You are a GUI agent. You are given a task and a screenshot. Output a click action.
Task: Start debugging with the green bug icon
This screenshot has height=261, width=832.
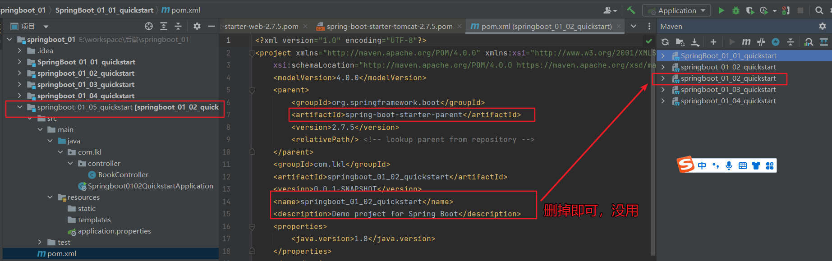(736, 10)
